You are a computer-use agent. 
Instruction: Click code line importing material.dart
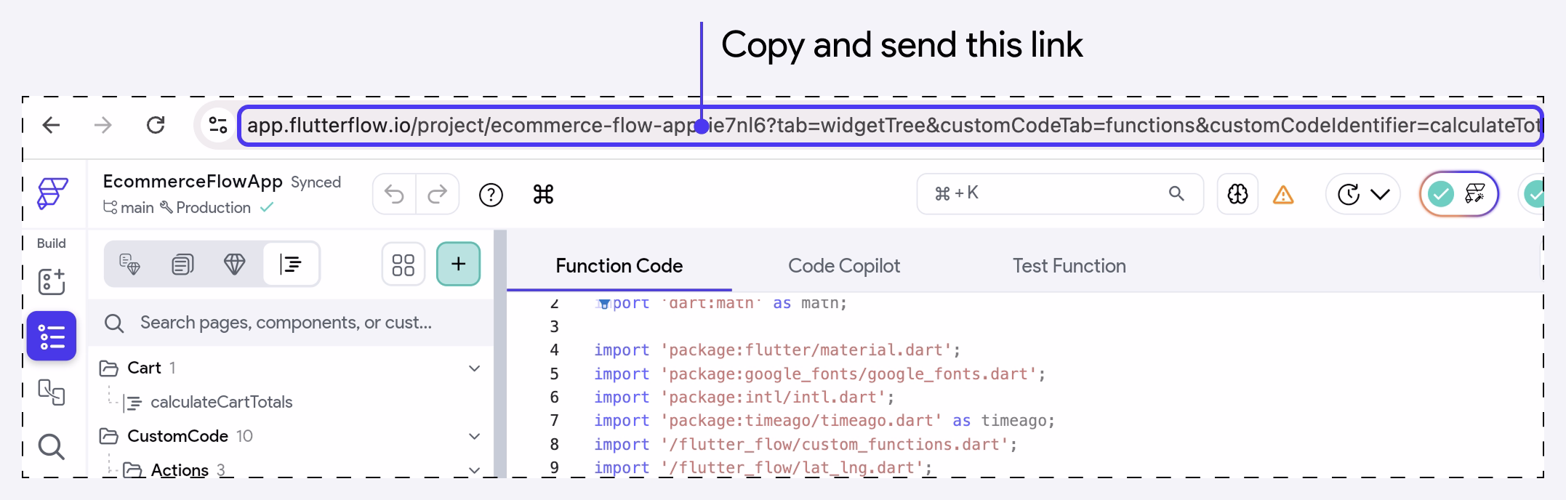[x=777, y=350]
